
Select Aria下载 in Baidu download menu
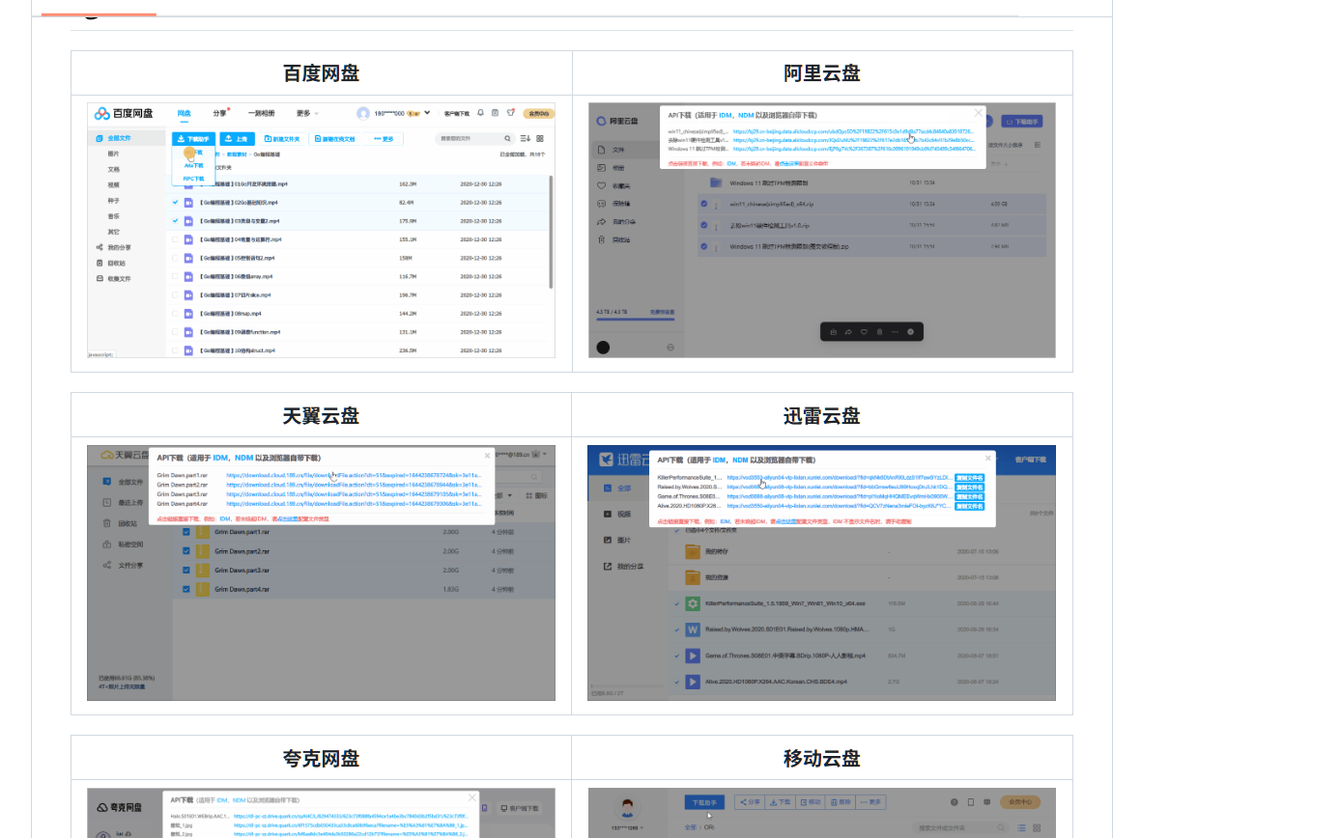193,165
